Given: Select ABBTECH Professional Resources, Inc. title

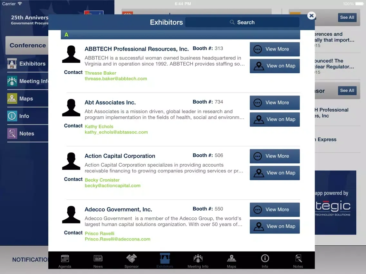Looking at the screenshot, I should coord(137,49).
